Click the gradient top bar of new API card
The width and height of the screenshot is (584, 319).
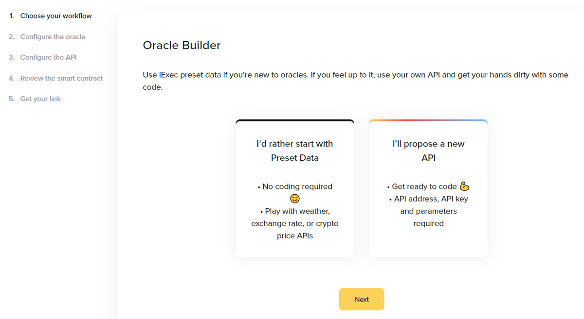point(428,120)
